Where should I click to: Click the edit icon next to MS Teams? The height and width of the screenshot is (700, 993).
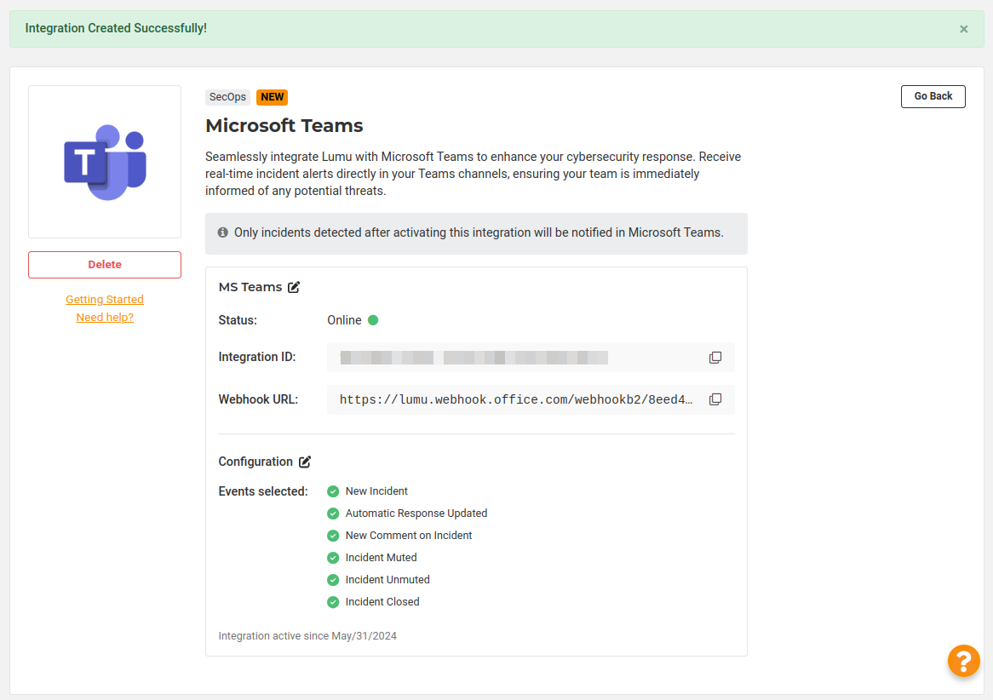[x=294, y=287]
